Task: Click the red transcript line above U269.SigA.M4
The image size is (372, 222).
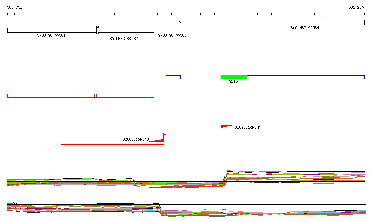Action: (293, 122)
